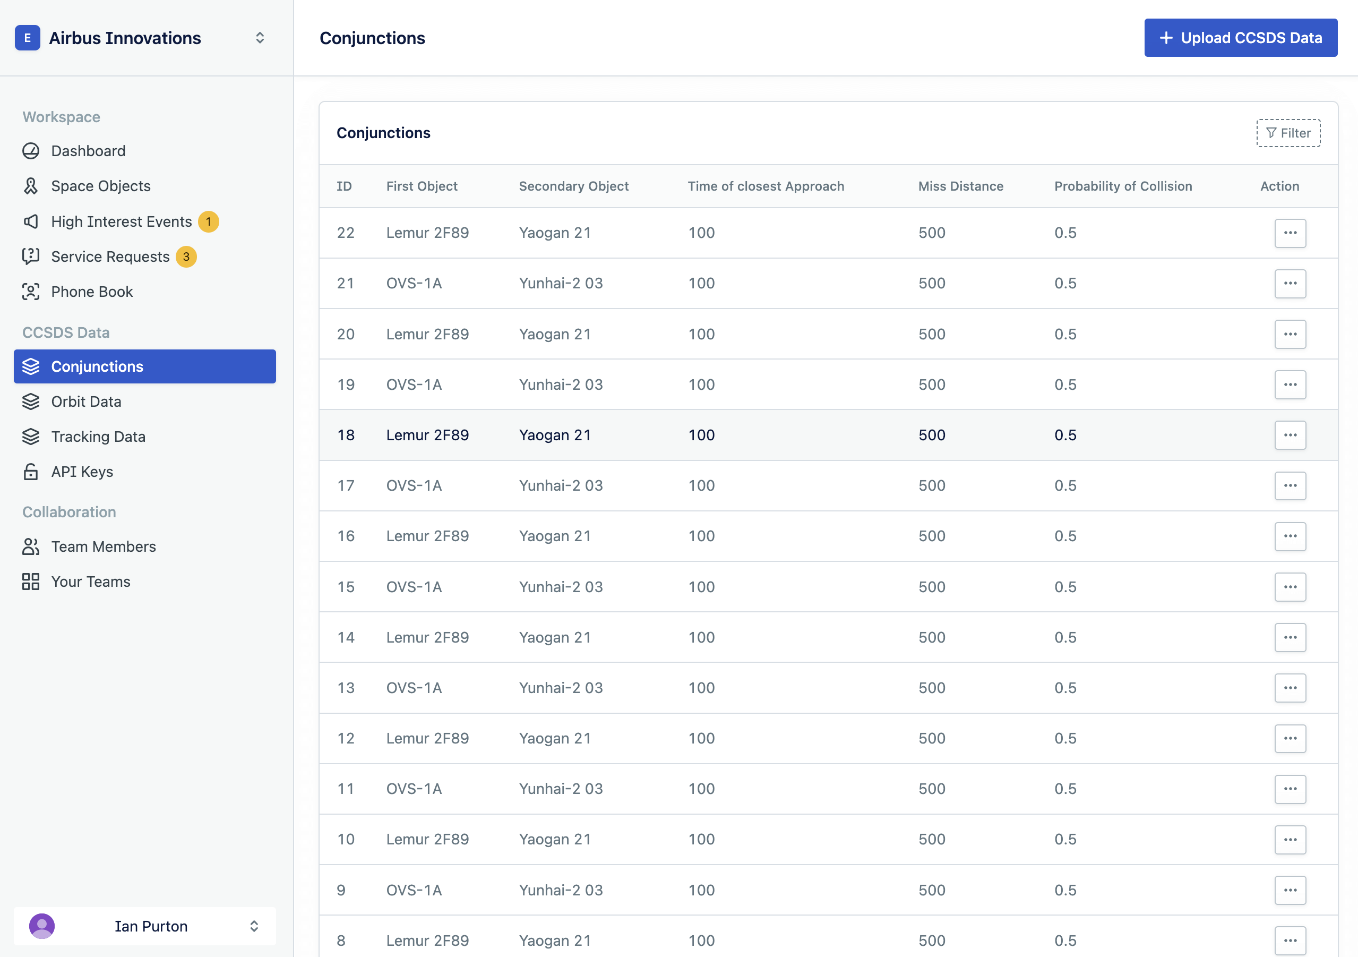Image resolution: width=1358 pixels, height=957 pixels.
Task: Click the High Interest Events megaphone icon
Action: [x=31, y=221]
